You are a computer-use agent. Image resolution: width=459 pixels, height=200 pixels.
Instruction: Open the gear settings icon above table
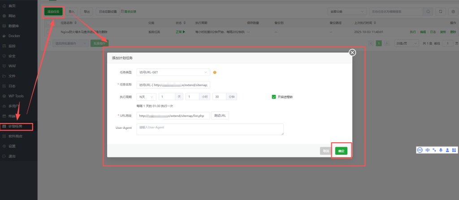tap(453, 11)
